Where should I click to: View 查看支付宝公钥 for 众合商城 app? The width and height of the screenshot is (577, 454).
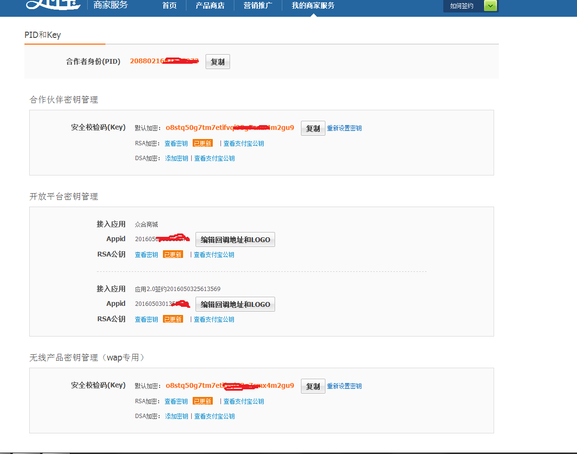(214, 255)
